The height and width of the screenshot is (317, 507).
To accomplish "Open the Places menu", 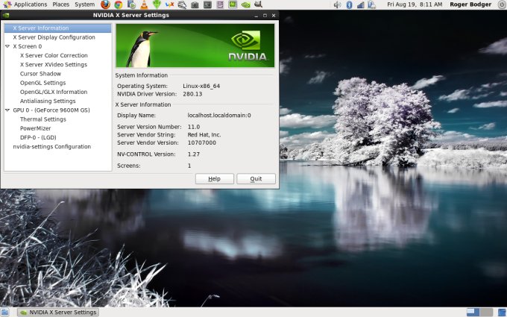I will (x=61, y=4).
